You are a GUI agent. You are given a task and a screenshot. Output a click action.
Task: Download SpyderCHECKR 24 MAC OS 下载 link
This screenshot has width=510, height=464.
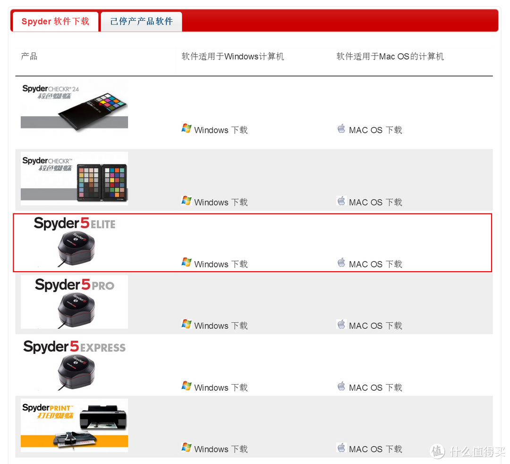click(x=376, y=130)
